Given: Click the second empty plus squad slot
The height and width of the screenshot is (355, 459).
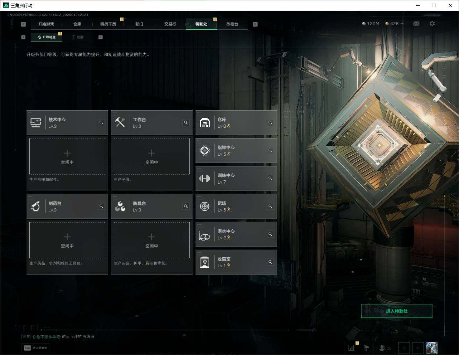Looking at the screenshot, I should tap(417, 348).
